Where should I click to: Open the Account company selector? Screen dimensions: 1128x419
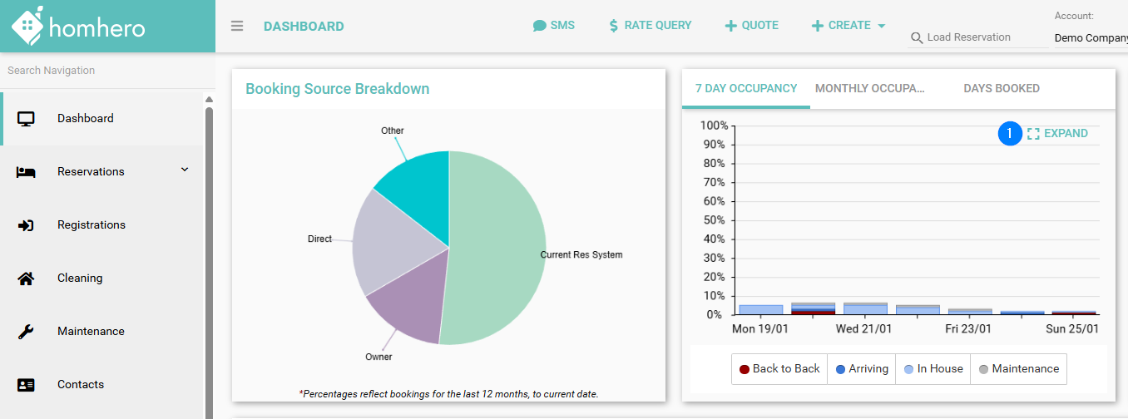tap(1090, 37)
